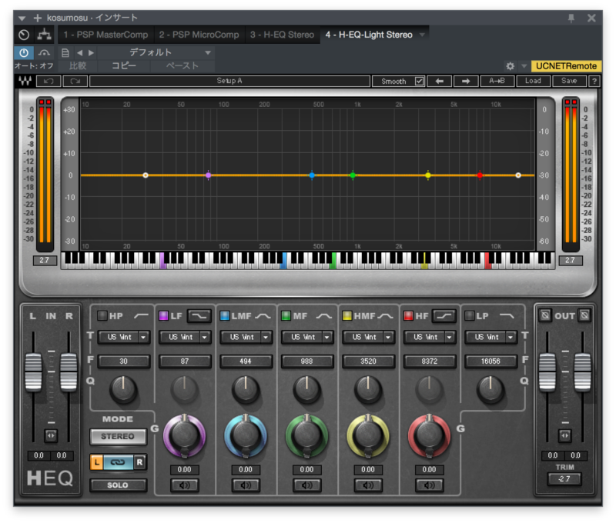616x523 pixels.
Task: Open the preset file page icon
Action: pos(65,52)
